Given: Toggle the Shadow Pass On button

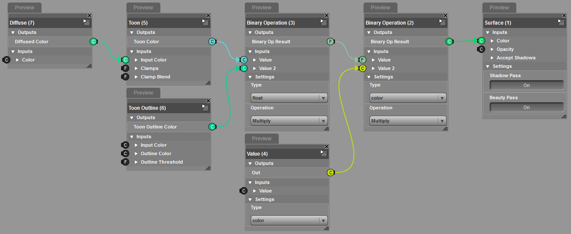Looking at the screenshot, I should (526, 85).
